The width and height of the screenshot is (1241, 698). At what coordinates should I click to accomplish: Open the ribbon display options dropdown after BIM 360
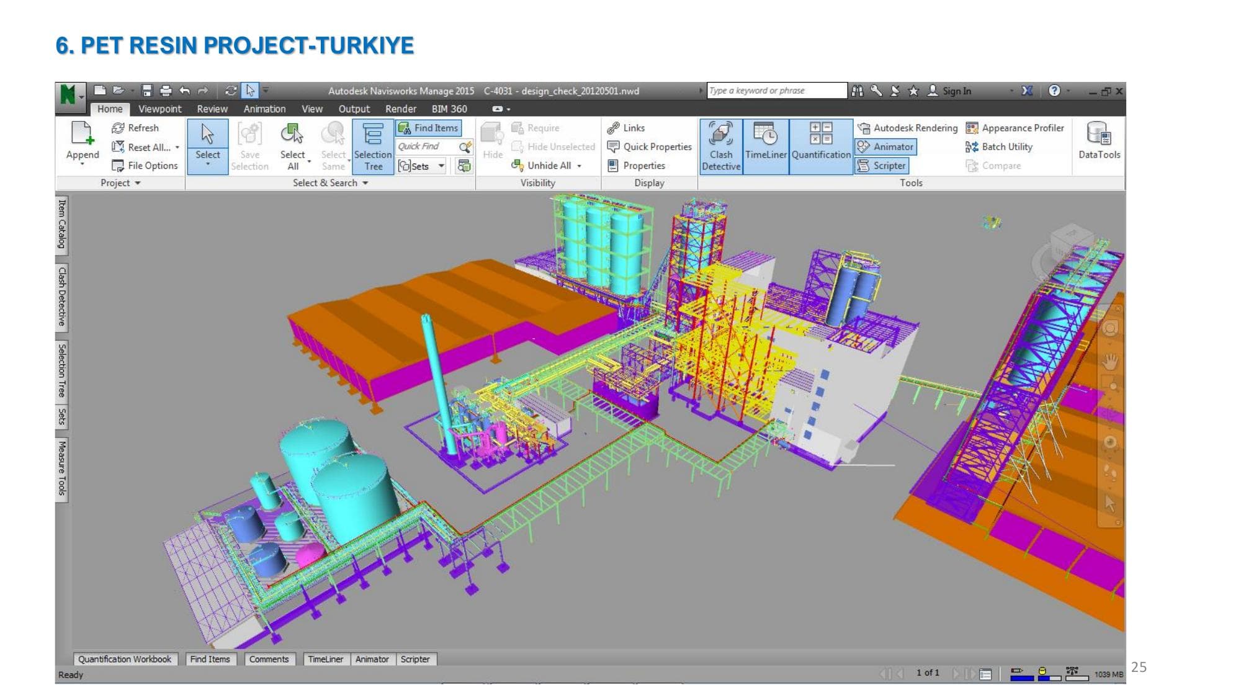pyautogui.click(x=501, y=109)
